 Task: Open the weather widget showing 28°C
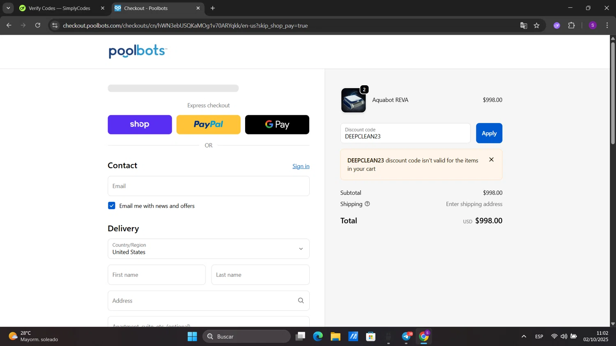[34, 337]
